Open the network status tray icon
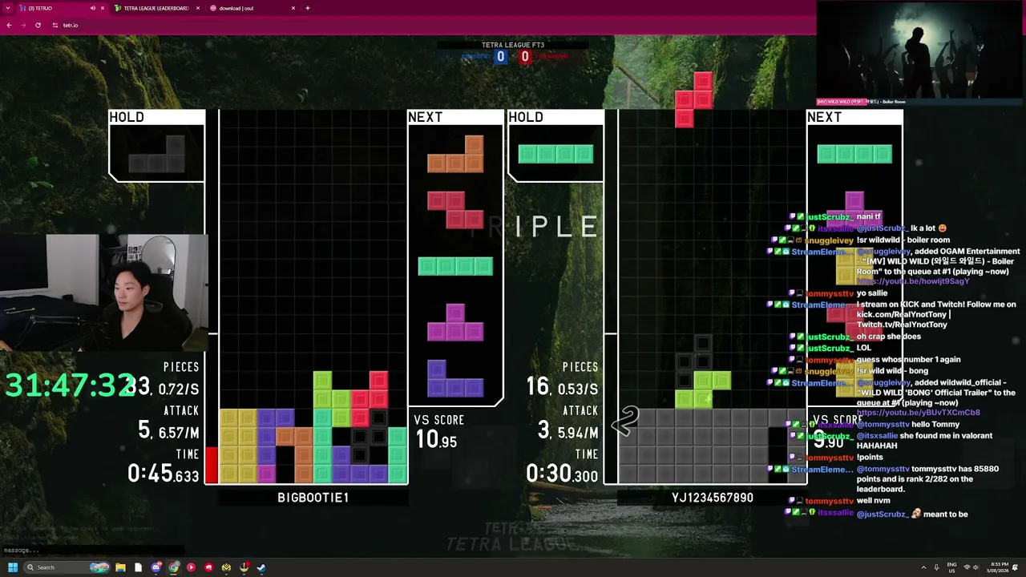The image size is (1026, 577). click(967, 567)
